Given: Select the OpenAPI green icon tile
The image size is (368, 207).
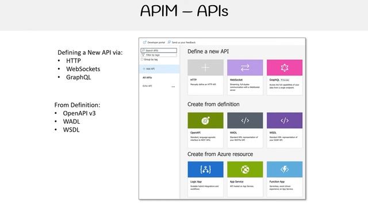Looking at the screenshot, I should (205, 120).
